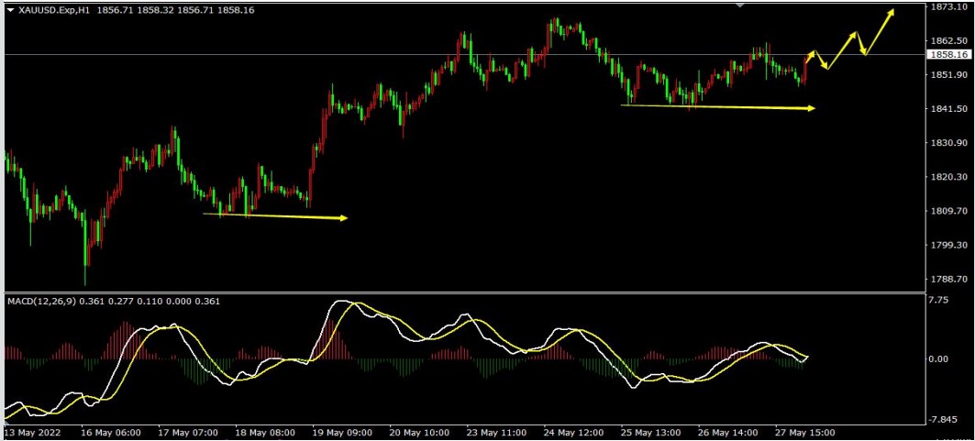The image size is (975, 441).
Task: Click the 16 May 06:00 time label
Action: click(x=110, y=433)
